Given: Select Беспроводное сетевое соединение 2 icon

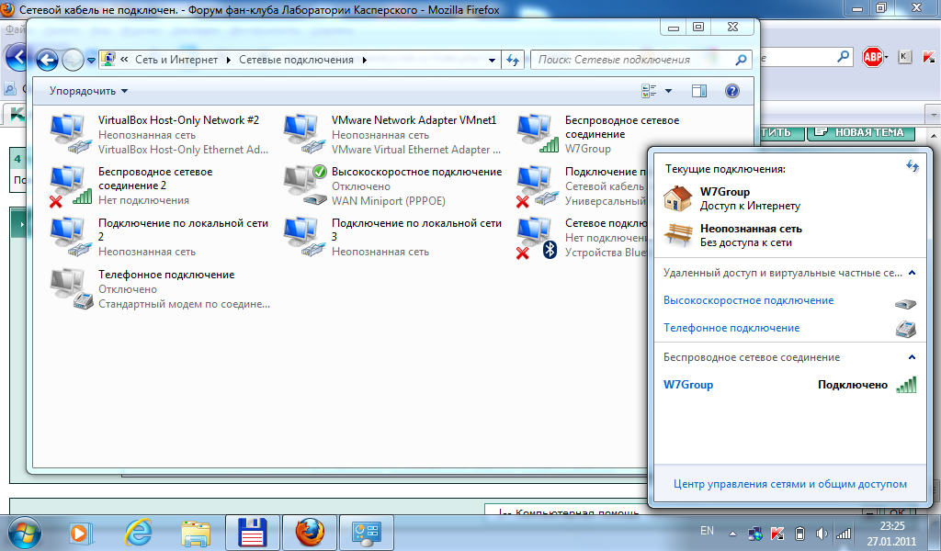Looking at the screenshot, I should (x=70, y=186).
